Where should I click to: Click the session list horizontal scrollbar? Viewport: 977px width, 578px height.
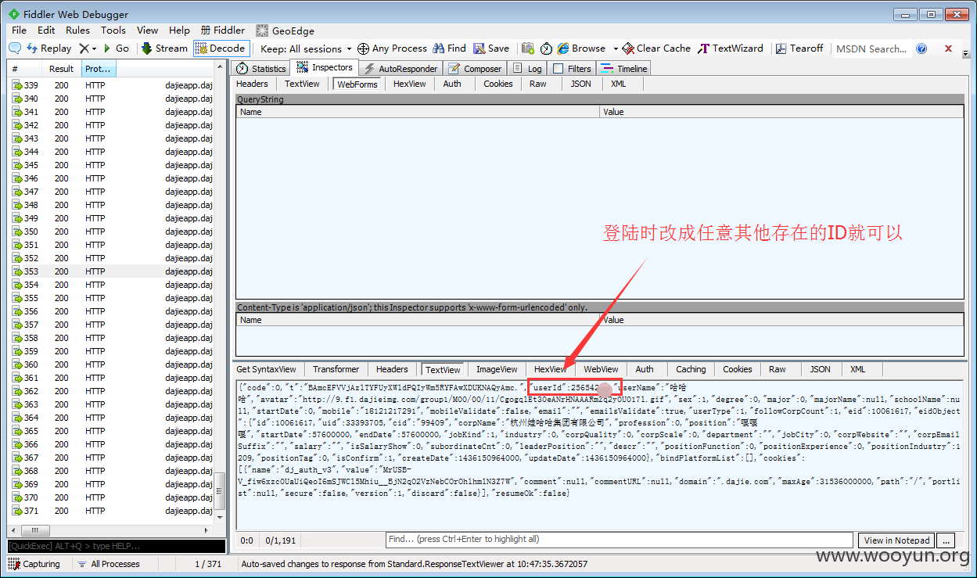110,530
